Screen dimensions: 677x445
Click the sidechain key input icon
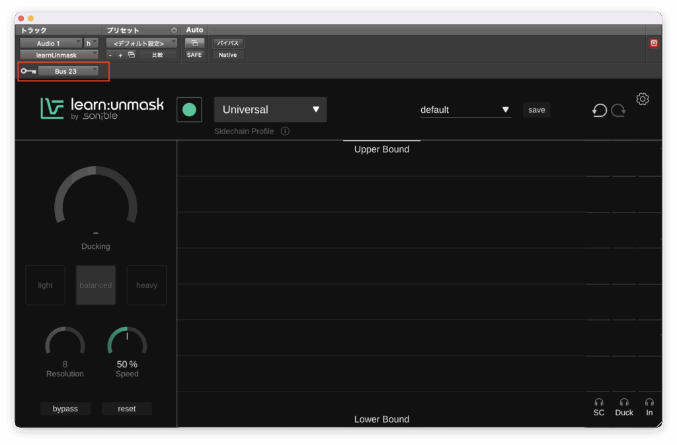[x=28, y=71]
